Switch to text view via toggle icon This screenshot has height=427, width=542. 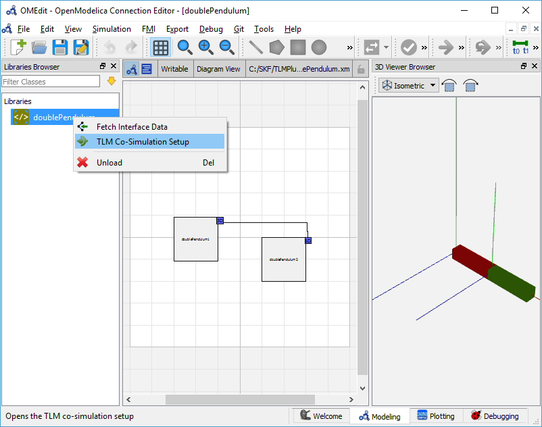coord(146,68)
